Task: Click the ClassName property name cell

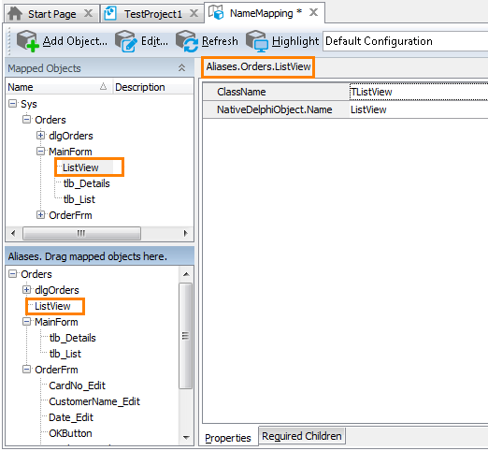Action: tap(276, 92)
